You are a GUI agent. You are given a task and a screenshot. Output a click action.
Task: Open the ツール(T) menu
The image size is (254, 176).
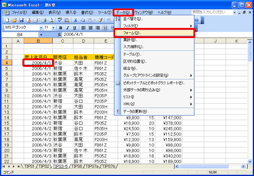pyautogui.click(x=105, y=12)
